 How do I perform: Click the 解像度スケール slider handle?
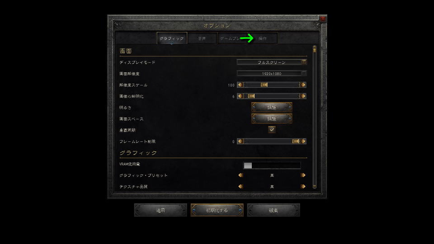264,85
